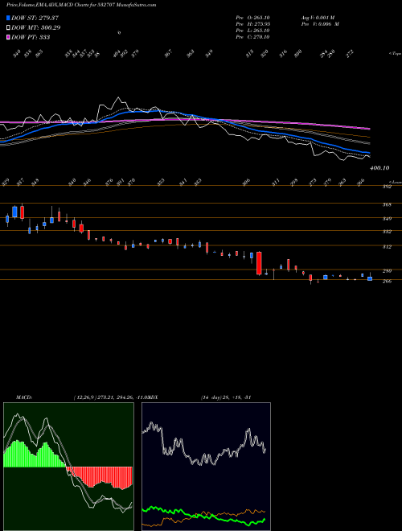Click the white DOW MT legend swatch
This screenshot has width=402, height=531.
(x=9, y=27)
